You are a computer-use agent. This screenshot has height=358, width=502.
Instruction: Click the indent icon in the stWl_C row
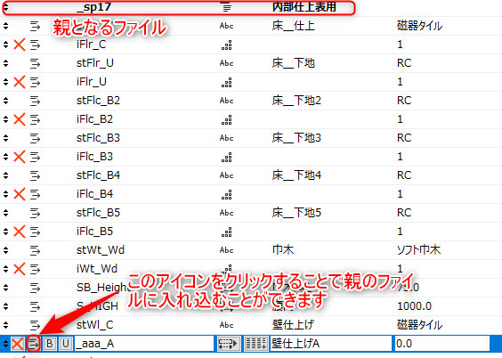click(35, 325)
